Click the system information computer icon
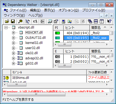Screen dimensions: 116x104 click(63, 21)
